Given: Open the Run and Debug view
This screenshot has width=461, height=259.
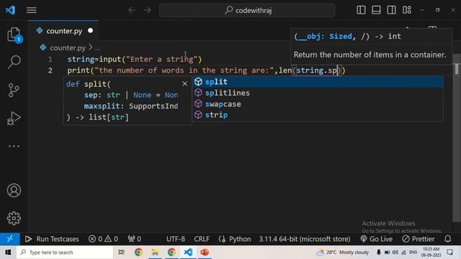Looking at the screenshot, I should 14,118.
